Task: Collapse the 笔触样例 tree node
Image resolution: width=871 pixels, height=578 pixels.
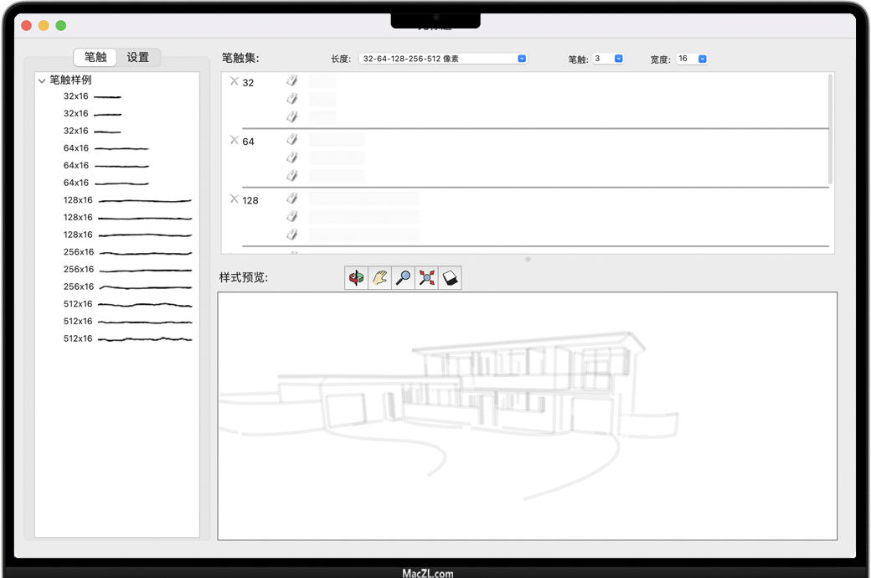Action: (42, 81)
